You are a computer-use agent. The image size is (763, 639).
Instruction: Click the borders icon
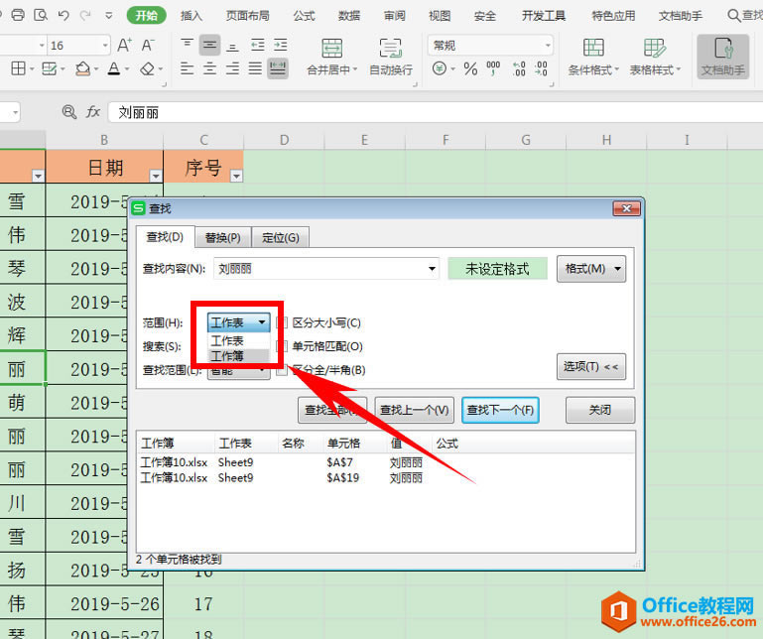pyautogui.click(x=18, y=68)
